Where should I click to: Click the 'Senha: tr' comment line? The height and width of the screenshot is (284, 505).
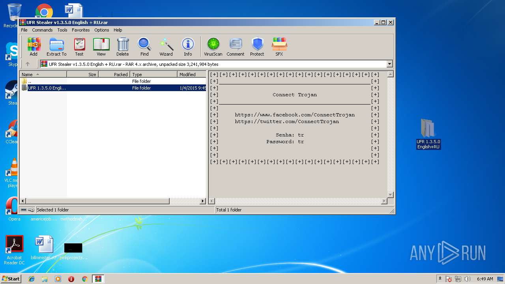[290, 135]
